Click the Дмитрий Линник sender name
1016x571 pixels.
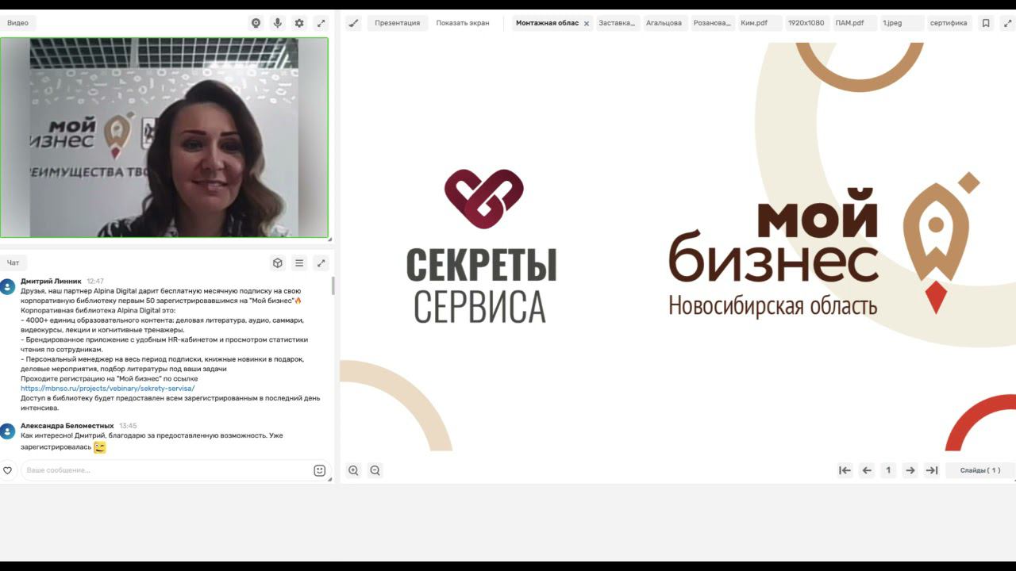click(51, 281)
